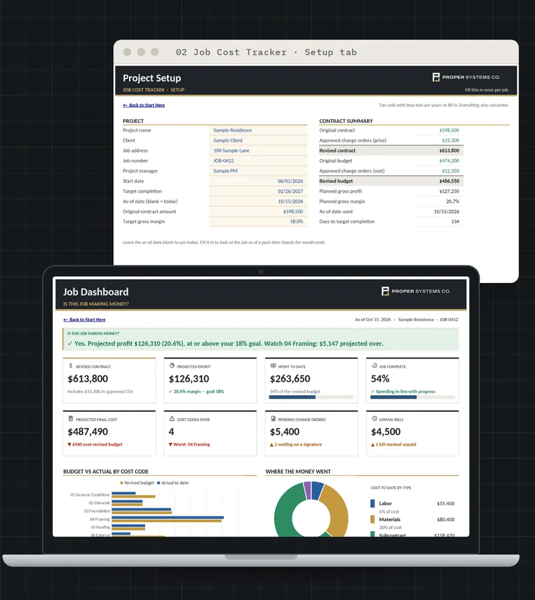Screen dimensions: 535x600
Task: Click the Spent To Date progress bar
Action: tap(311, 397)
